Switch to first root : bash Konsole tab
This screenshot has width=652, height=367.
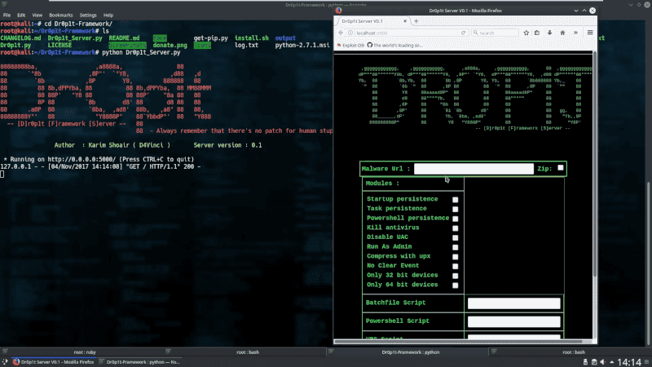(248, 352)
